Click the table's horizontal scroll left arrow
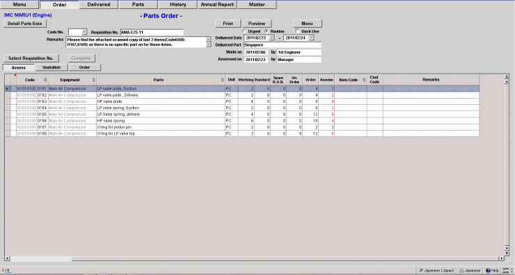515x275 pixels. click(7, 258)
